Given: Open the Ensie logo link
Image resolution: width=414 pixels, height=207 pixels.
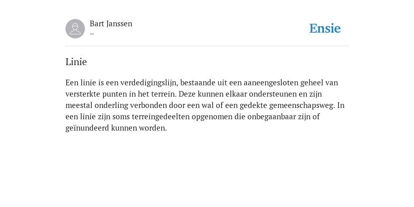Looking at the screenshot, I should 325,28.
